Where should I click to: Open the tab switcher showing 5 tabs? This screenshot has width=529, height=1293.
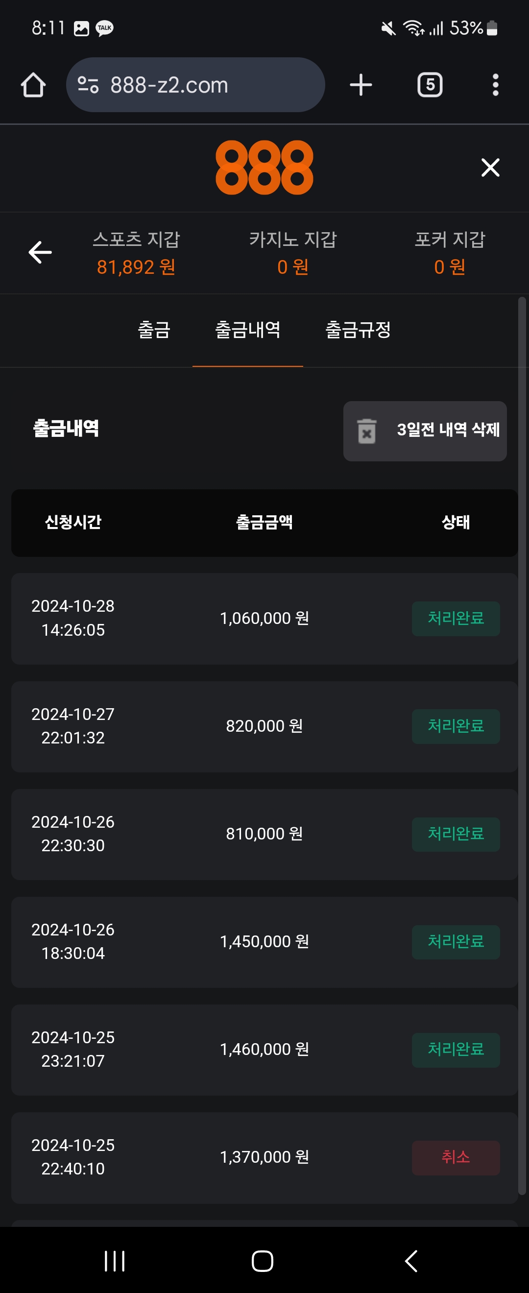tap(430, 85)
